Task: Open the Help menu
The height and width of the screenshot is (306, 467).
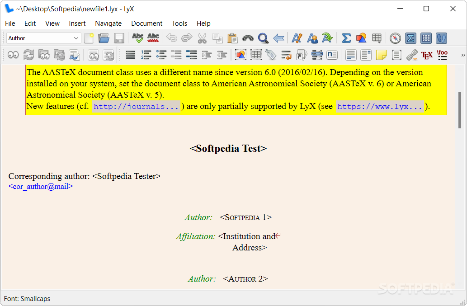Action: click(x=203, y=23)
